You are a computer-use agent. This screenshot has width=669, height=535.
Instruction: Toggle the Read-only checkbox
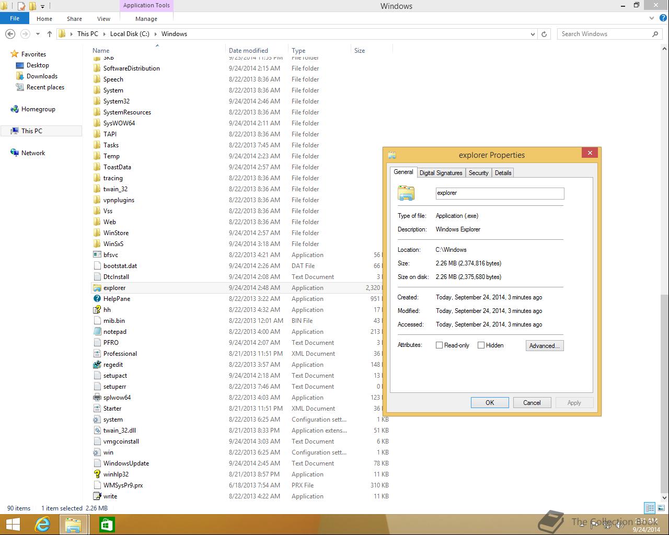click(440, 345)
